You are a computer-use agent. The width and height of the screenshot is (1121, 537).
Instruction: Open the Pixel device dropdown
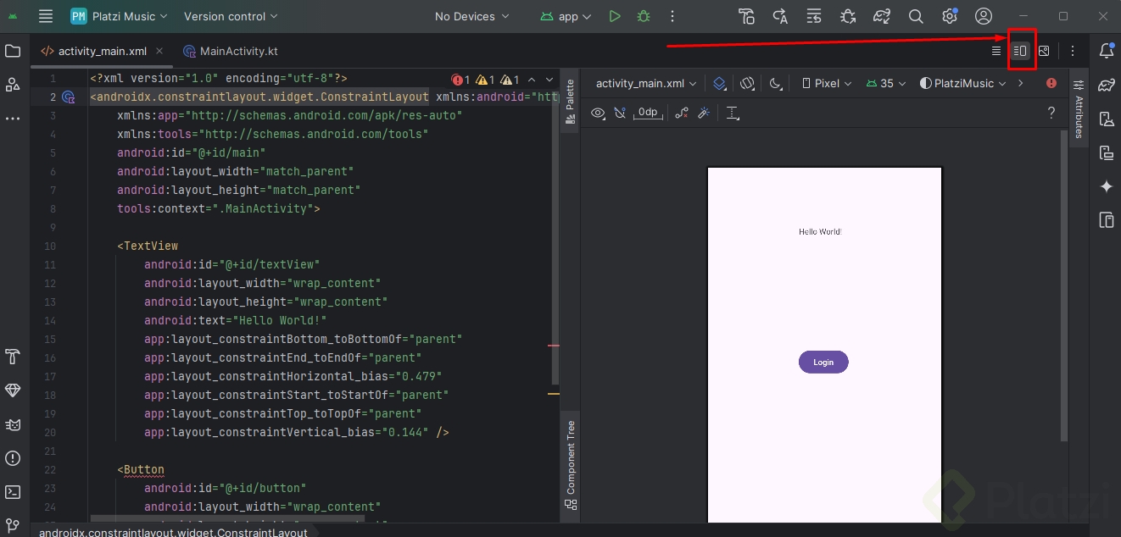pos(827,83)
